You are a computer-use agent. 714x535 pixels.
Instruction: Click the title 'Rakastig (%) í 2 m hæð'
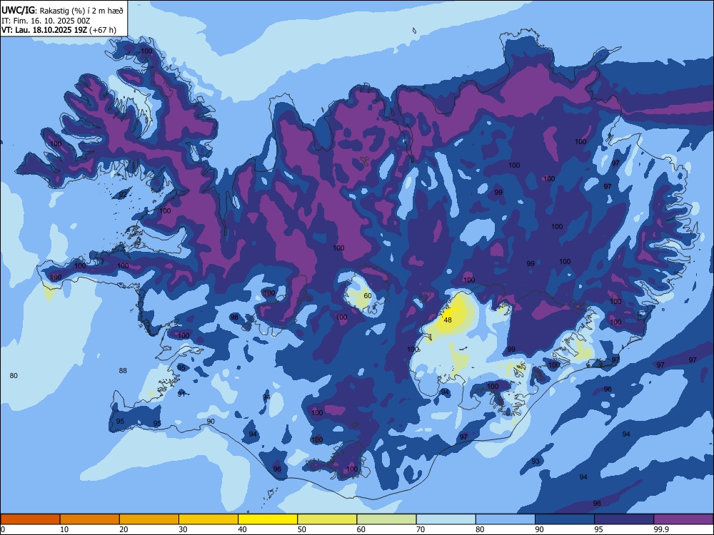[81, 11]
